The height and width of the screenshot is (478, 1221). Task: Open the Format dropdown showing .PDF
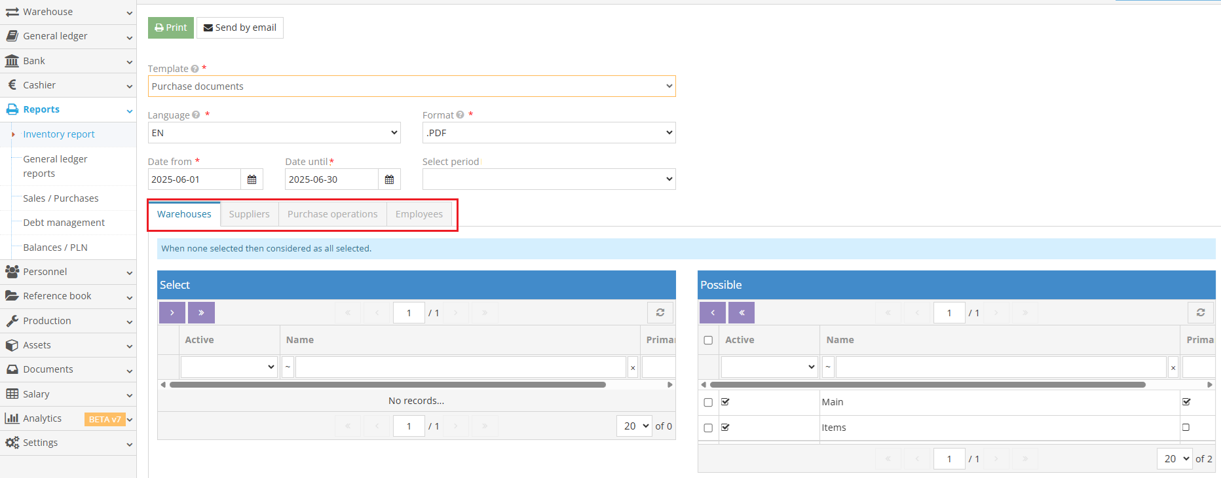pyautogui.click(x=548, y=133)
